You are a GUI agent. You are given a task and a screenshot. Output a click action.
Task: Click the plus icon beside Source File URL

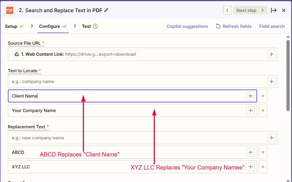(272, 54)
